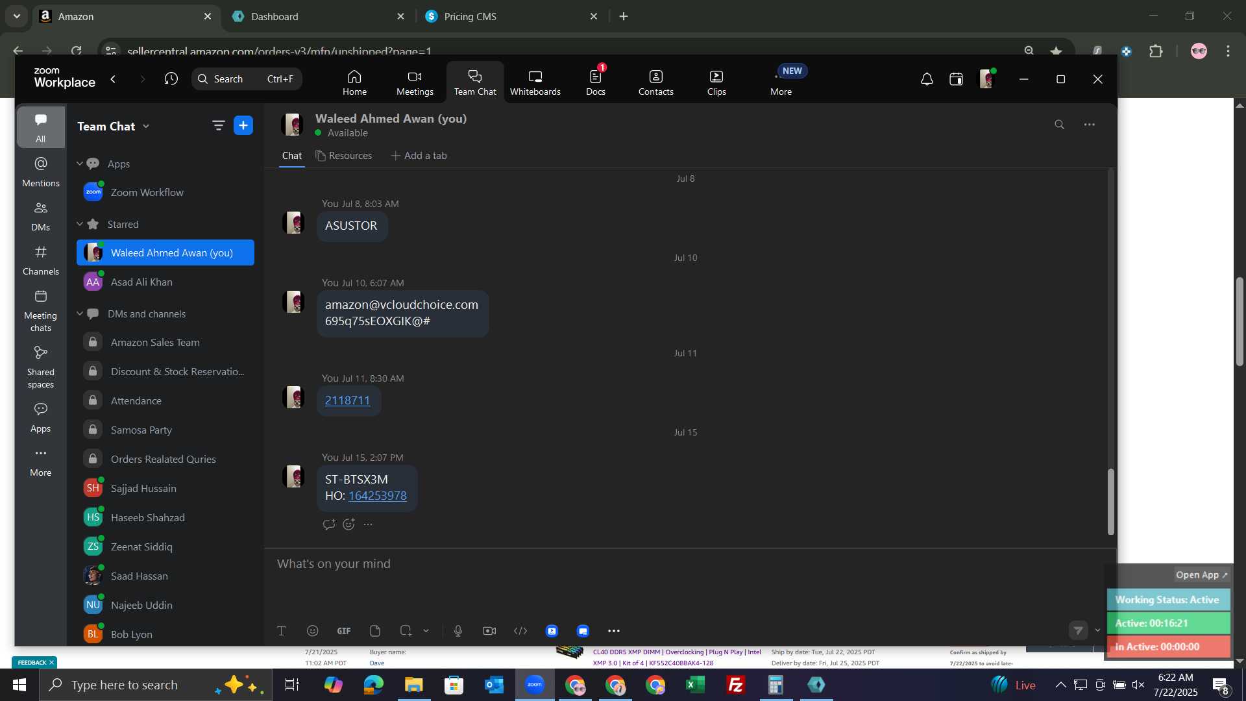Open Najeeb Uddin chat
This screenshot has height=701, width=1246.
[165, 605]
